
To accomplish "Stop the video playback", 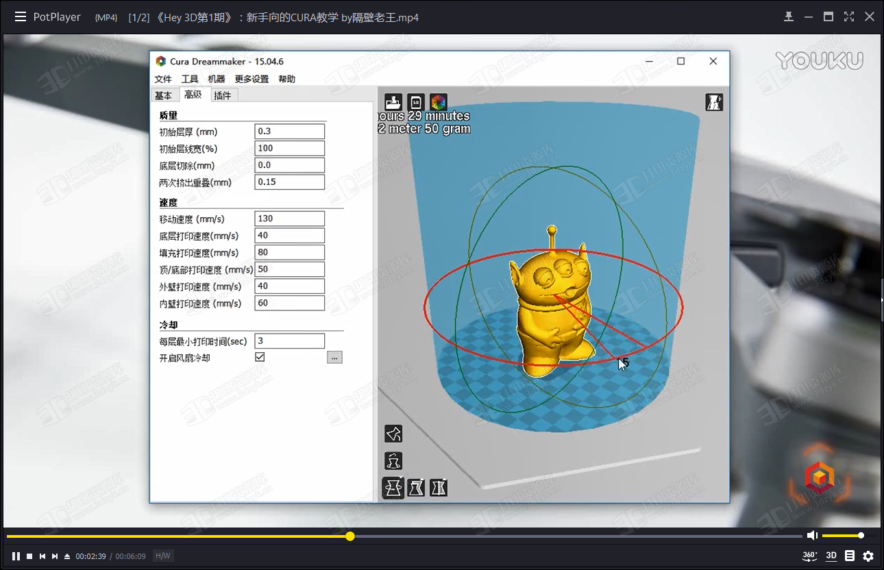I will 29,556.
